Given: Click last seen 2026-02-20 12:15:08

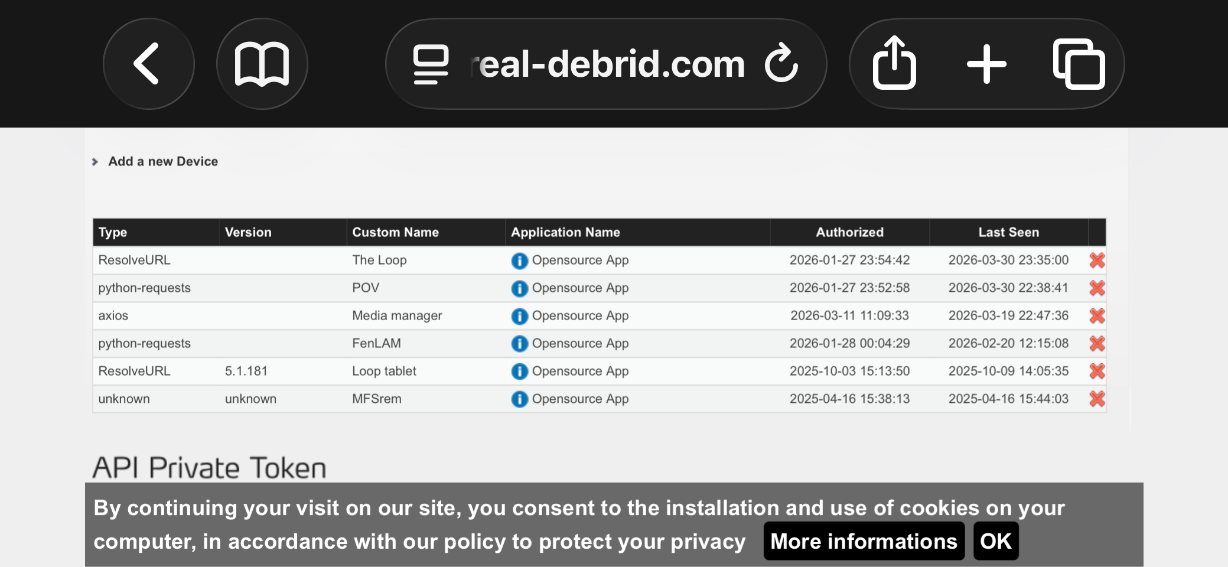Looking at the screenshot, I should point(1008,343).
